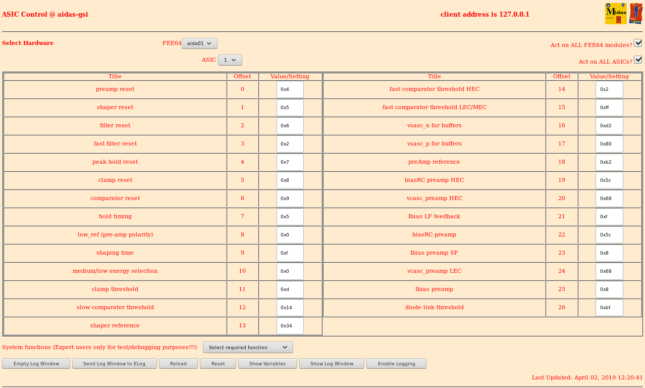Toggle Act on ALL ASICs checkbox
This screenshot has height=388, width=645.
pos(638,60)
